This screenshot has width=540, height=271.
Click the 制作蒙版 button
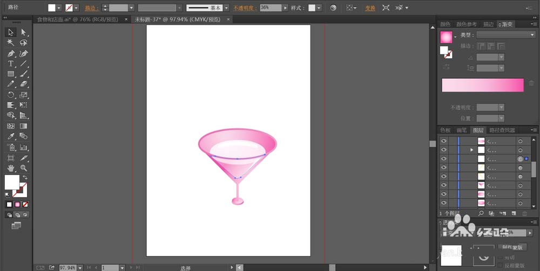[x=512, y=247]
